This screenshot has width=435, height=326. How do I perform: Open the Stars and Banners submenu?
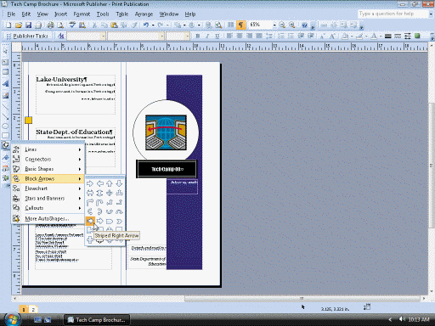point(48,198)
